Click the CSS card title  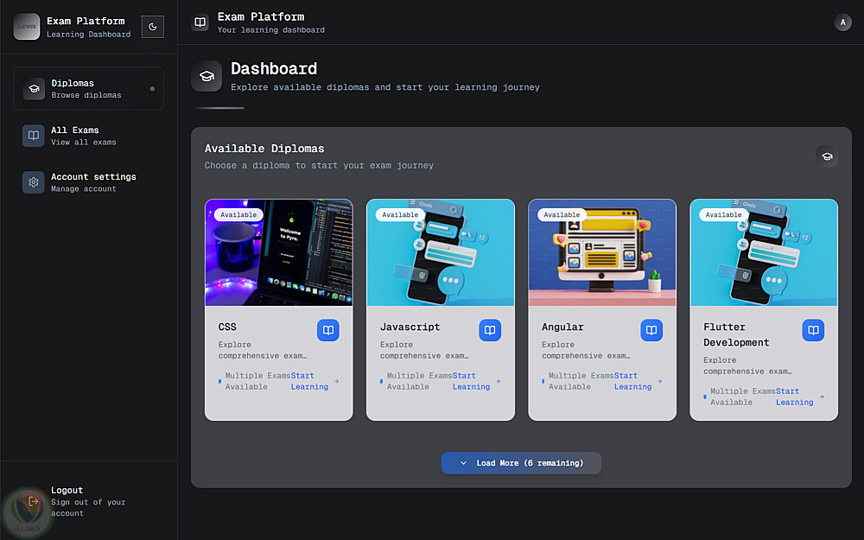coord(227,327)
